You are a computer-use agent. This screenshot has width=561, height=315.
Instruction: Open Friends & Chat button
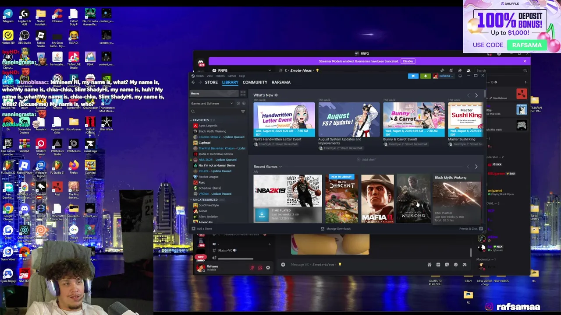[471, 228]
